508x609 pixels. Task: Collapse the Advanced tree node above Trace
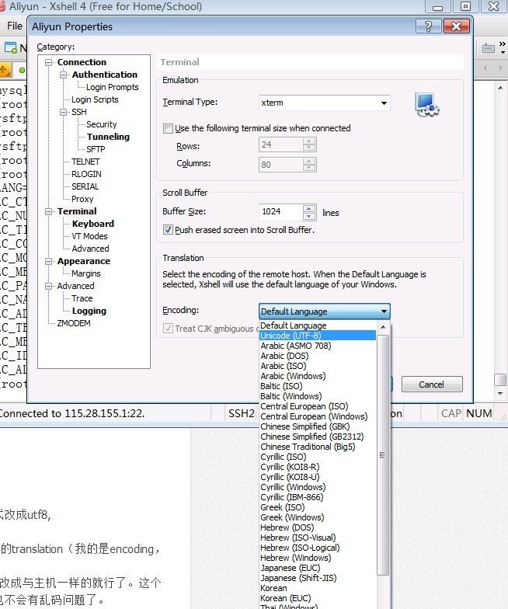(48, 286)
